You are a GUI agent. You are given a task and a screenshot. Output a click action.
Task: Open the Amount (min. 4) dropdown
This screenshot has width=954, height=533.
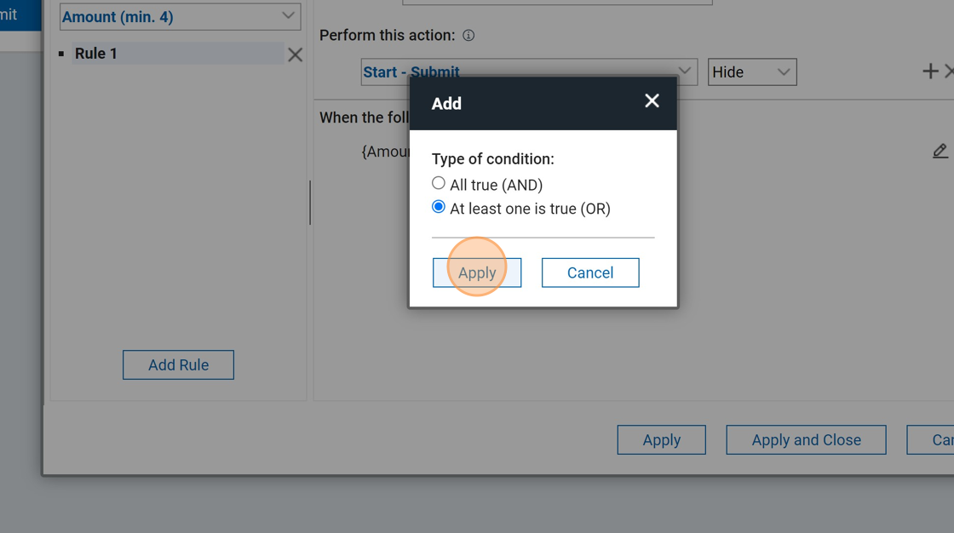coord(180,16)
